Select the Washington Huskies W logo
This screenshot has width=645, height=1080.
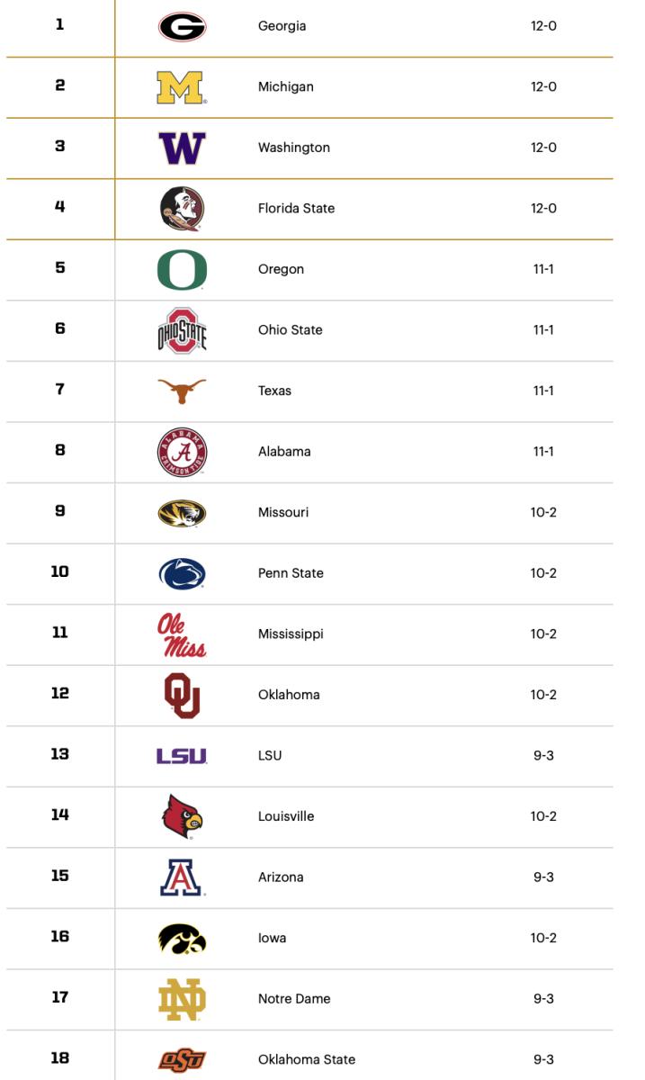coord(182,148)
